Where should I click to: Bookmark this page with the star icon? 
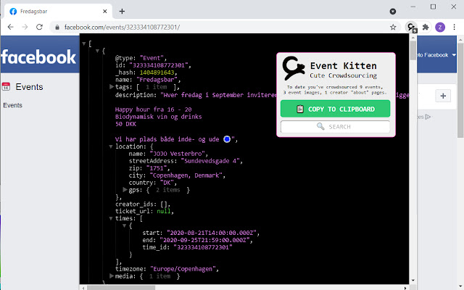(393, 28)
